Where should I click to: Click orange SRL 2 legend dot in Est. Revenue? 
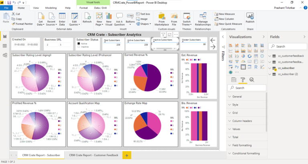tap(187, 60)
